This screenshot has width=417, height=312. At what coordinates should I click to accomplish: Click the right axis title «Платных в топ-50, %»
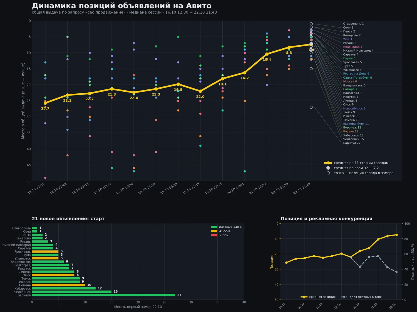pos(413,262)
